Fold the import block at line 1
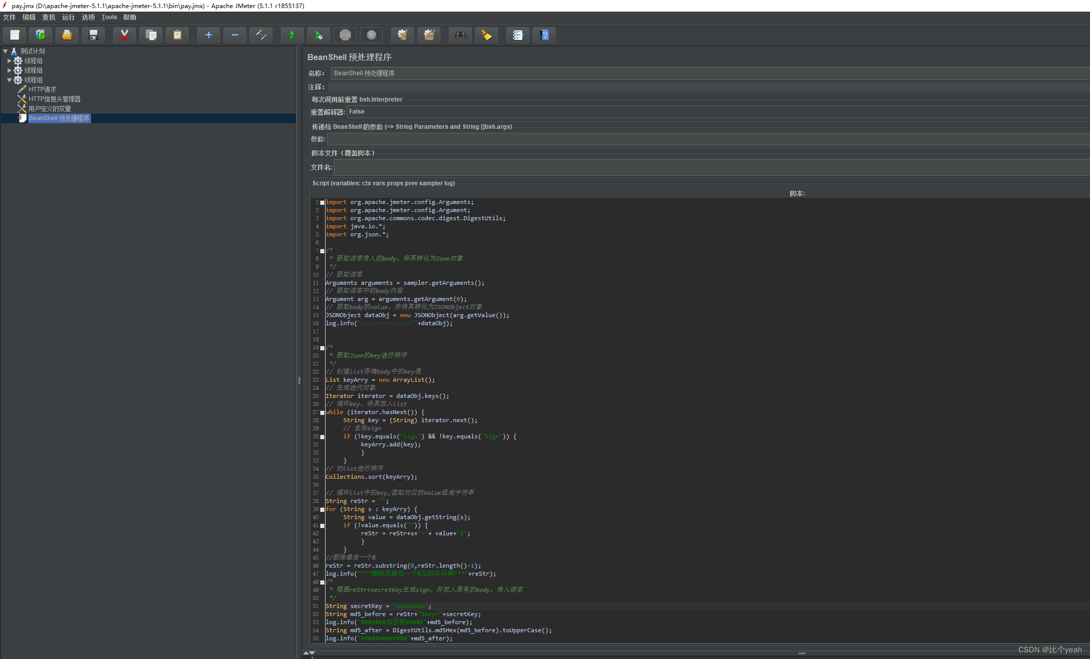Viewport: 1090px width, 659px height. point(322,202)
